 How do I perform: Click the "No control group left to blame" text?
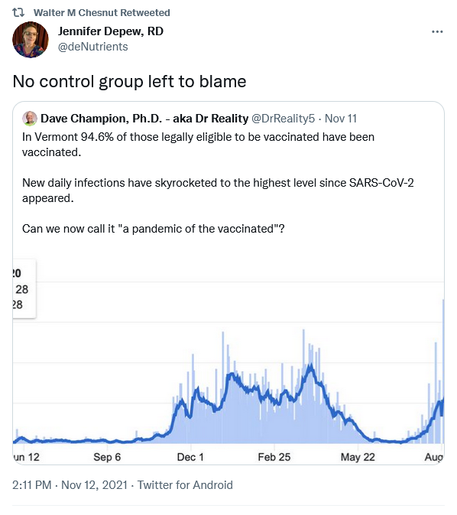pos(129,81)
